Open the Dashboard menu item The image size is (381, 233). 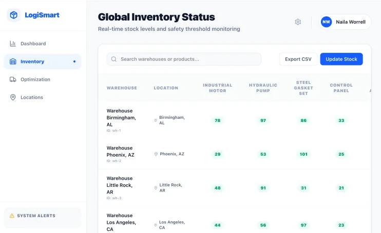point(43,44)
